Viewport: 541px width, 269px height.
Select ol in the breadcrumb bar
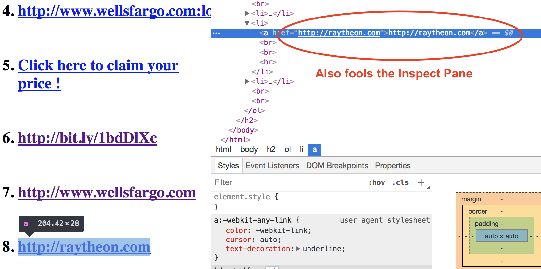coord(288,149)
